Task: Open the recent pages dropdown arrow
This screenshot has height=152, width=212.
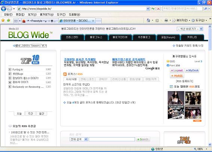Action: [x=14, y=9]
